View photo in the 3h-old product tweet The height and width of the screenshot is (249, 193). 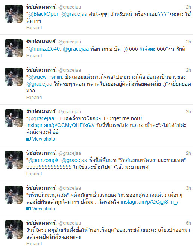pos(44,208)
